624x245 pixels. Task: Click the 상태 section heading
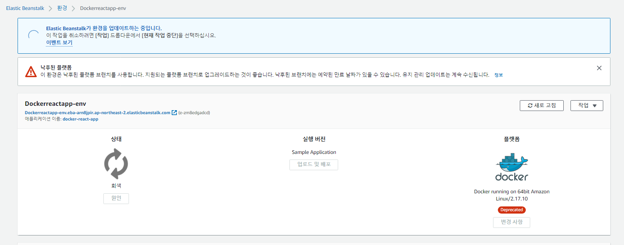(116, 139)
